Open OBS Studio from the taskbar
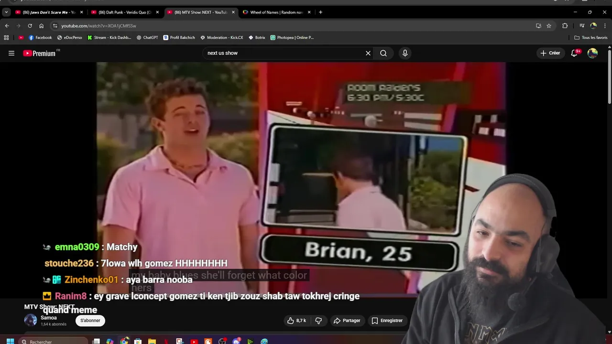Image resolution: width=612 pixels, height=344 pixels. [x=222, y=342]
